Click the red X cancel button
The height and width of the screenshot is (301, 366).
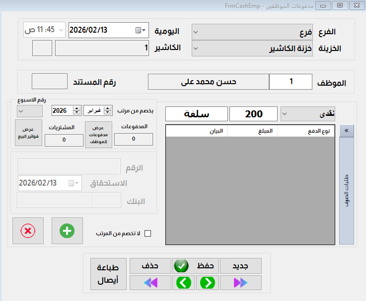tap(28, 231)
